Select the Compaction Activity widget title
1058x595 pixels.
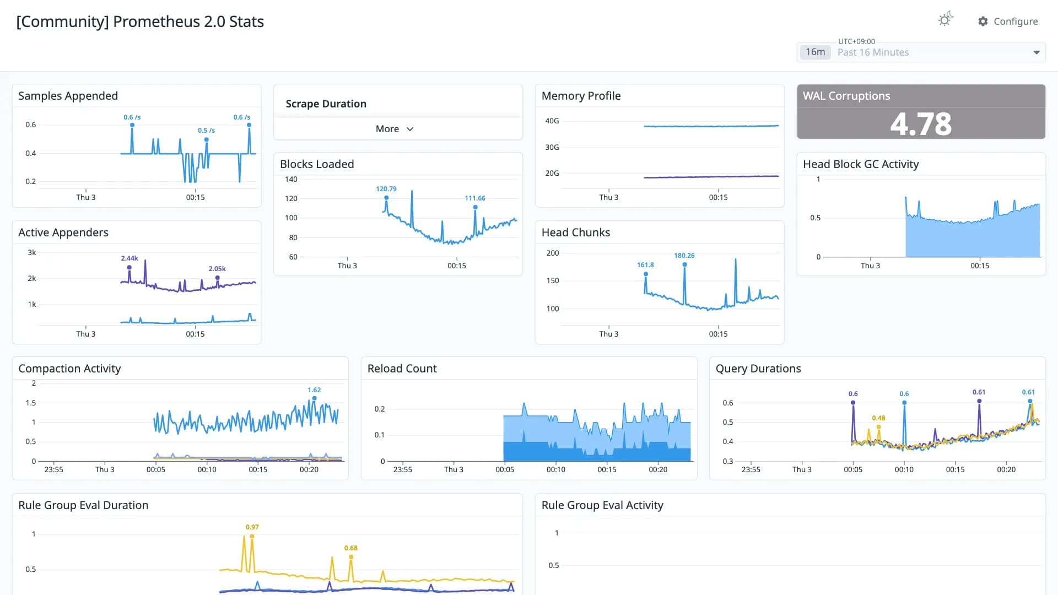(x=69, y=369)
